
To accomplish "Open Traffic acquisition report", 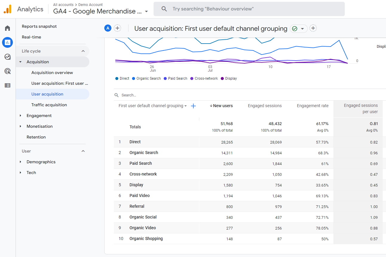I will click(49, 105).
